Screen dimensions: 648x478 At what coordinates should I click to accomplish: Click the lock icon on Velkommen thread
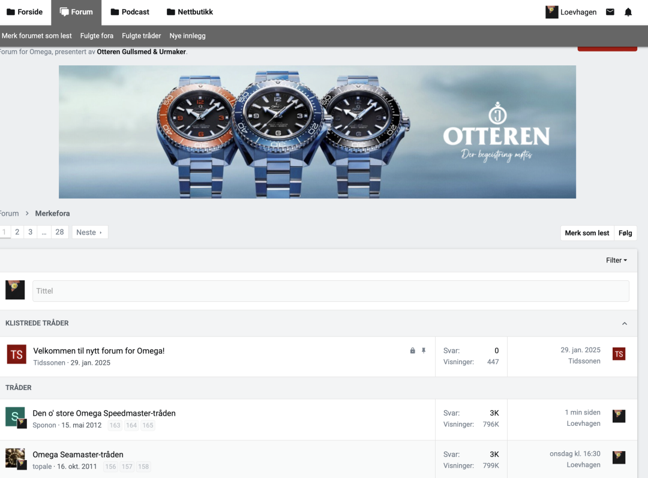pyautogui.click(x=412, y=350)
